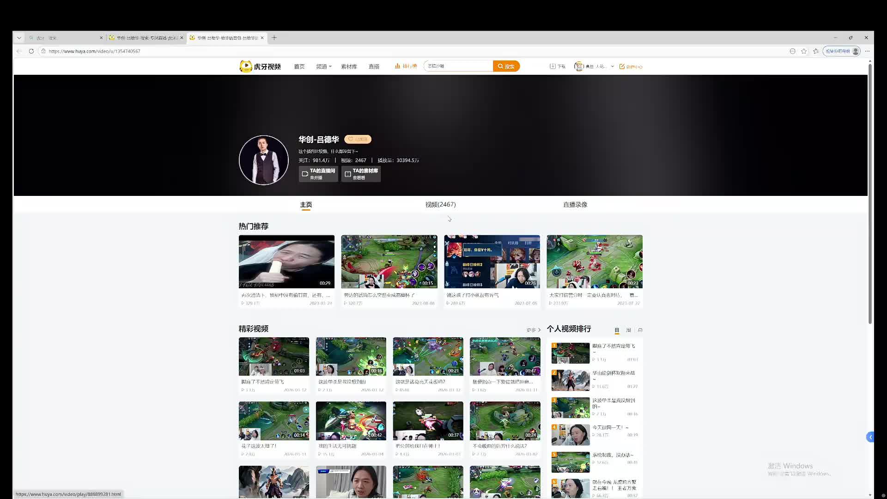
Task: Click the 更多 more videos link
Action: point(533,330)
